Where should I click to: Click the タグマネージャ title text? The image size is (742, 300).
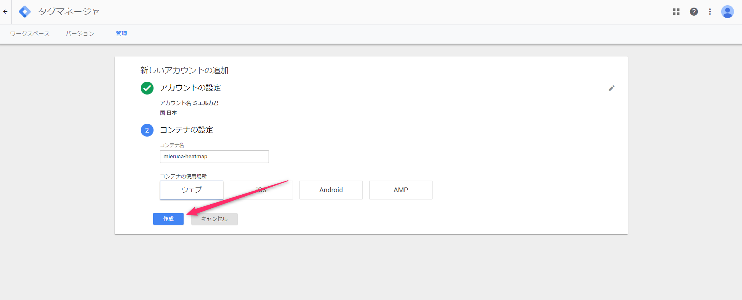[69, 12]
